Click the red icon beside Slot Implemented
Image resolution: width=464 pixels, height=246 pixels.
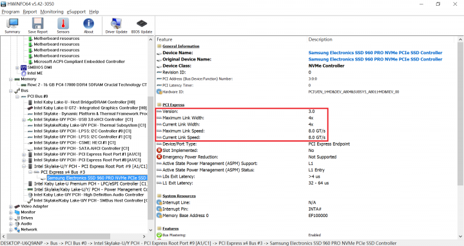coord(159,150)
